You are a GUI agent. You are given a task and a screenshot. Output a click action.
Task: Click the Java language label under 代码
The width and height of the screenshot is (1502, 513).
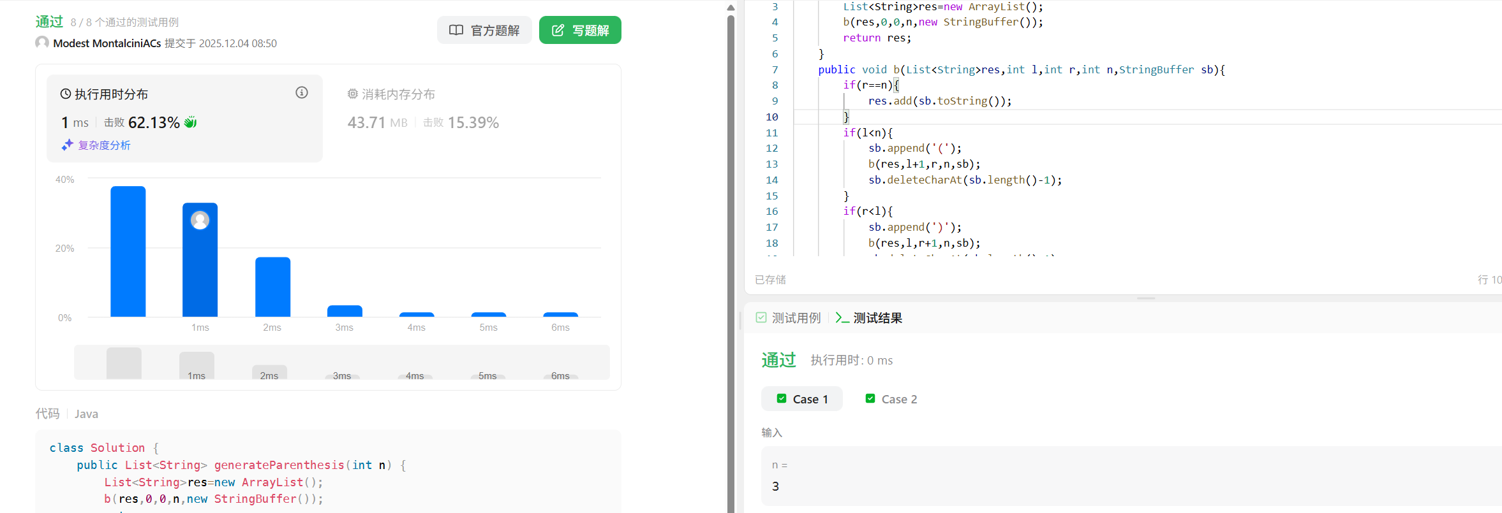(x=86, y=414)
